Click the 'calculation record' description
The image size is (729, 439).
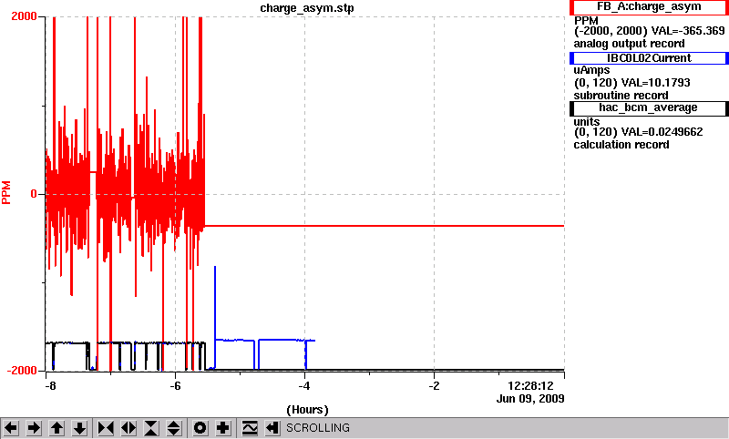coord(621,145)
